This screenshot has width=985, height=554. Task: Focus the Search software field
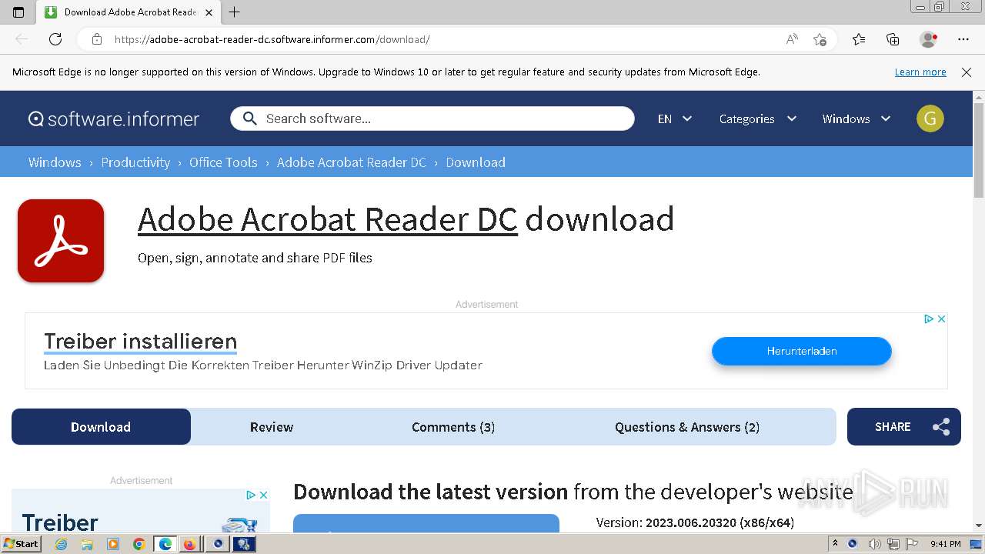(x=432, y=118)
